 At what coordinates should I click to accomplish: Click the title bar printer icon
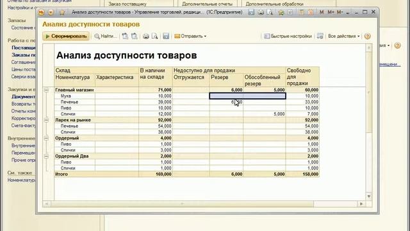click(261, 12)
